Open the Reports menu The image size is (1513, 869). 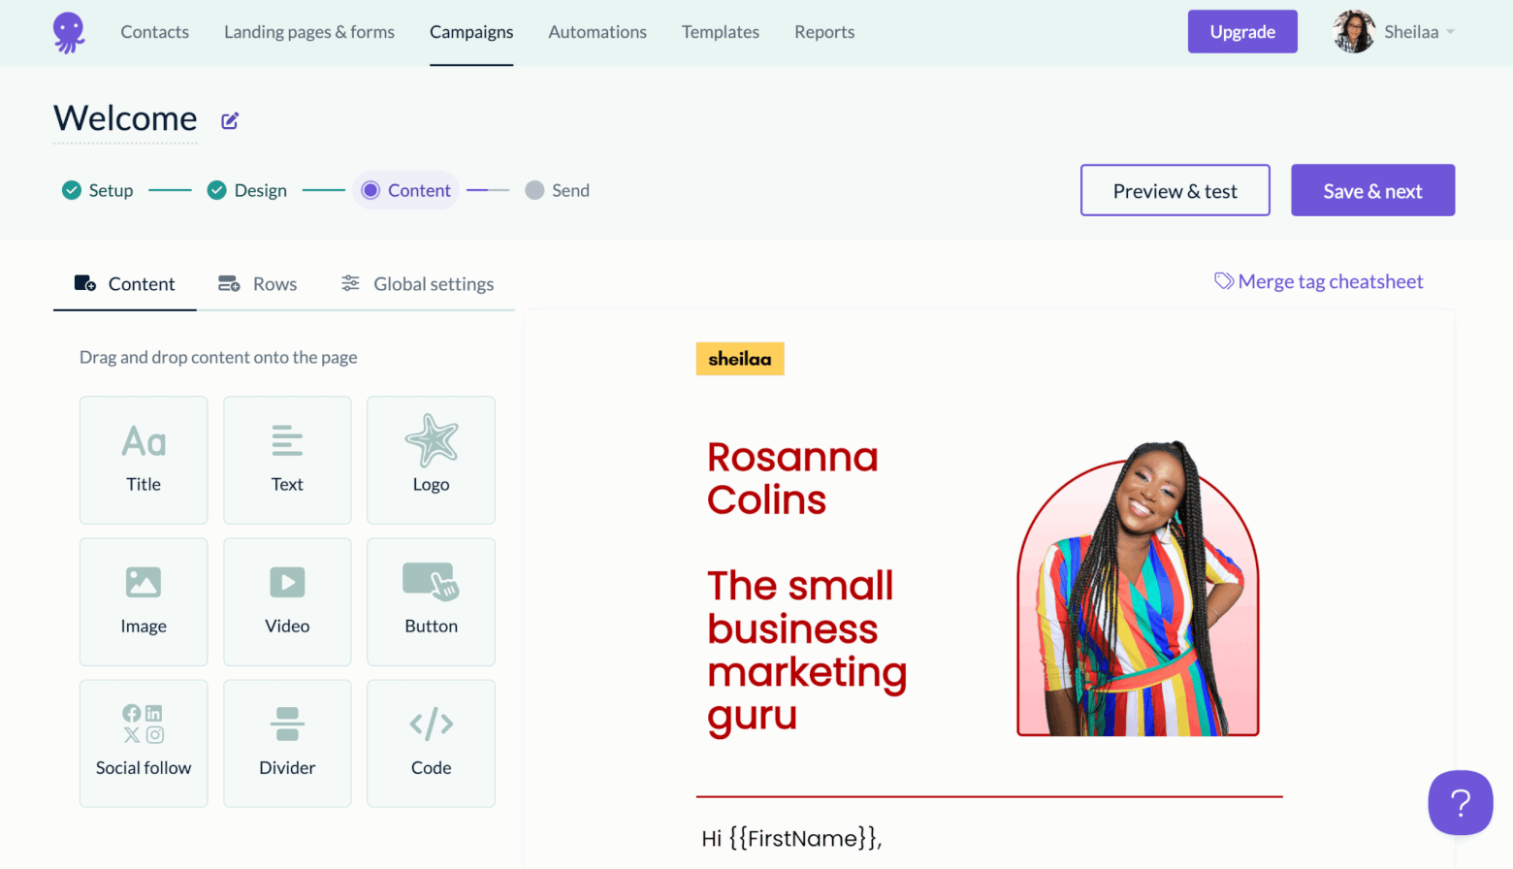824,32
